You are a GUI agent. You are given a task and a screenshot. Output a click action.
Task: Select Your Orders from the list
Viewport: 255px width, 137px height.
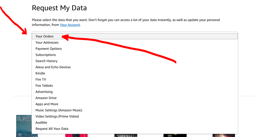tap(44, 36)
